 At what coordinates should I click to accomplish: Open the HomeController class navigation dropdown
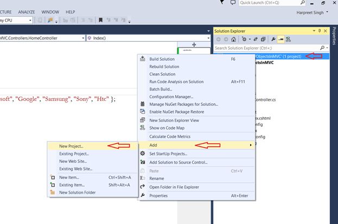pos(83,38)
